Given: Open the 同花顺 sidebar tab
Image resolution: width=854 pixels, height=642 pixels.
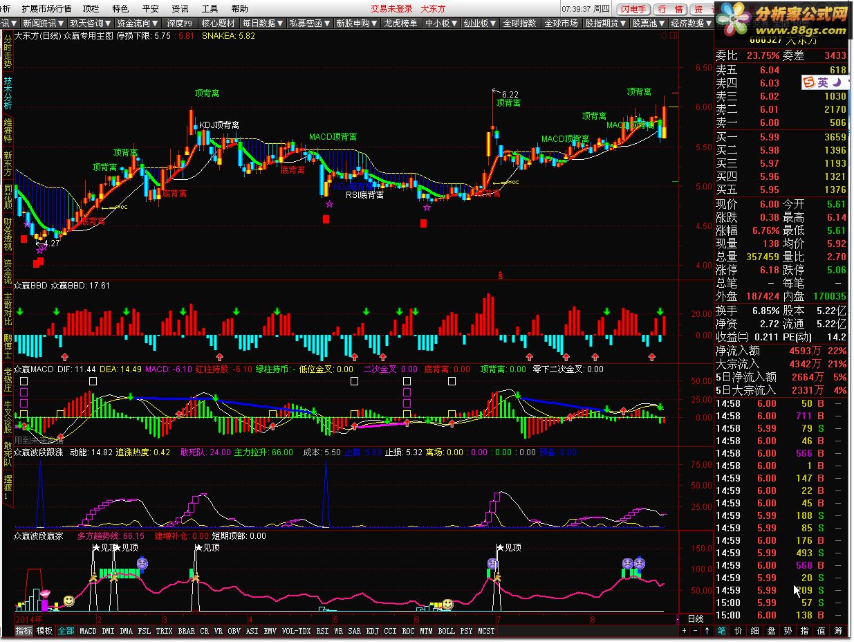Looking at the screenshot, I should (8, 198).
